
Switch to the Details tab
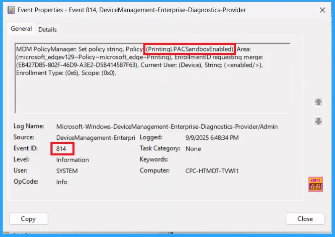(47, 29)
